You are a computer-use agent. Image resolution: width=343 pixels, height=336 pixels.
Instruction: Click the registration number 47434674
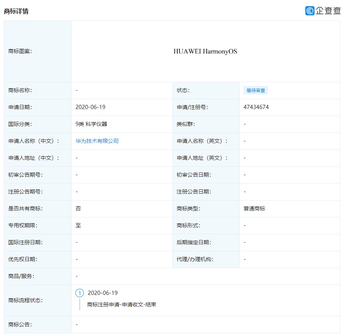point(256,107)
